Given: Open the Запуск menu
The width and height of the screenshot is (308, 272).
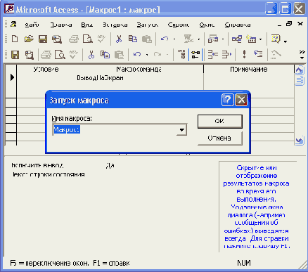Looking at the screenshot, I should pyautogui.click(x=148, y=25).
